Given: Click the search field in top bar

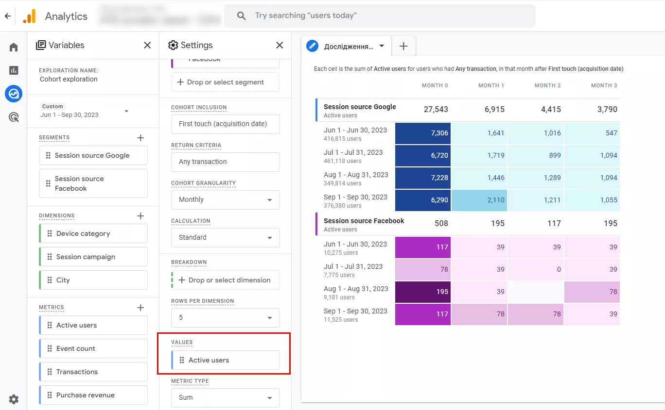Looking at the screenshot, I should (x=379, y=16).
